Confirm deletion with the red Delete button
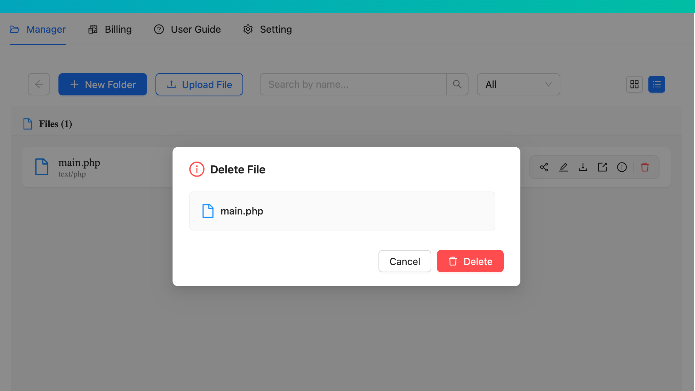Screen dimensions: 695x391 (470, 261)
